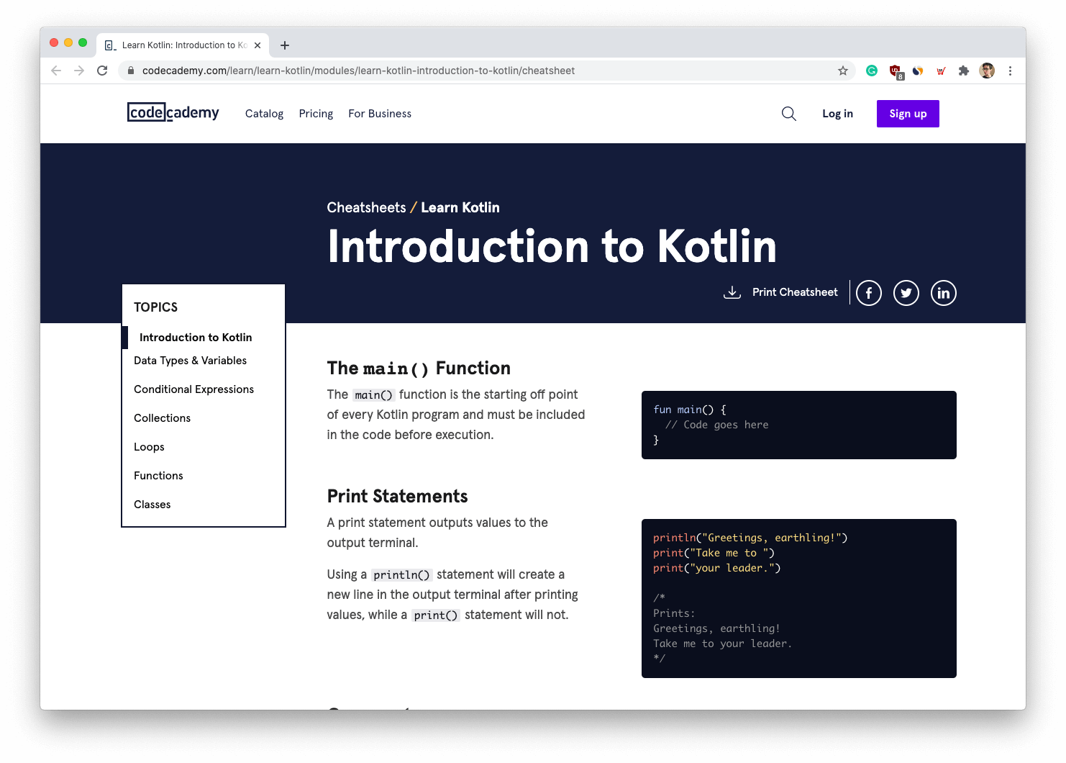Open a new browser tab with plus
The width and height of the screenshot is (1066, 763).
(x=285, y=45)
